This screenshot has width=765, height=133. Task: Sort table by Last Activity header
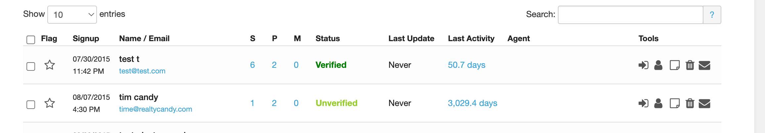coord(471,39)
